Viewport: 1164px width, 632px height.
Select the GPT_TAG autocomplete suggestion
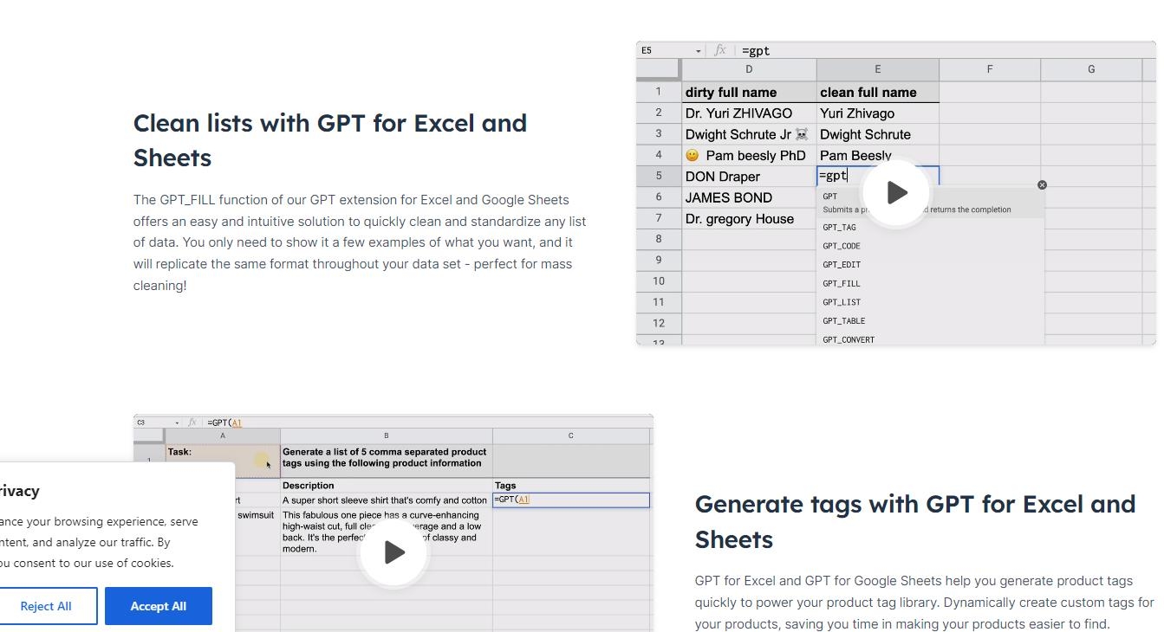click(930, 228)
